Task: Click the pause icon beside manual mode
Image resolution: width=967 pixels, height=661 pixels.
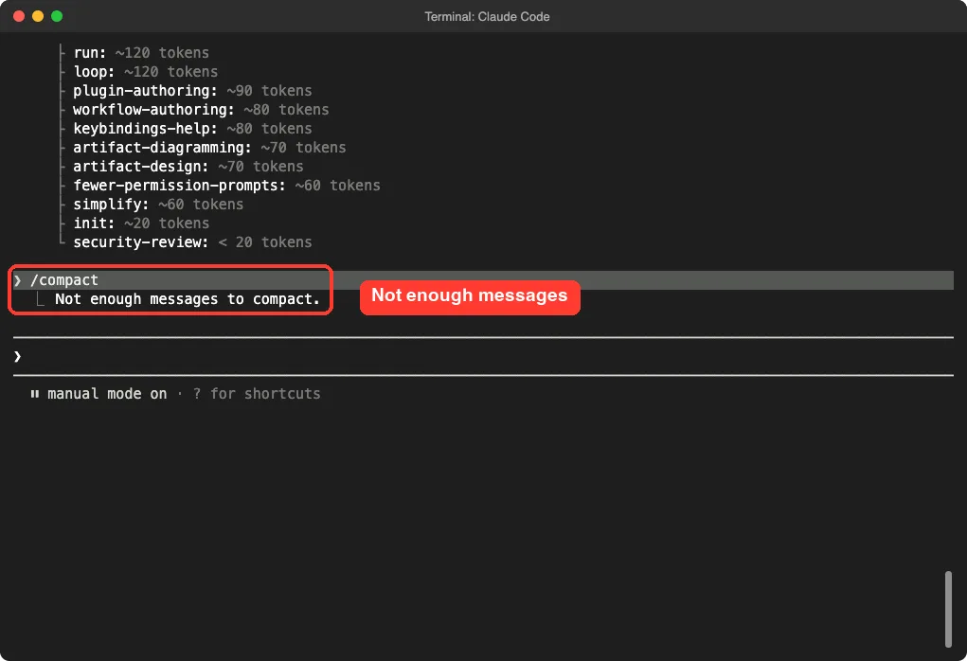Action: 34,393
